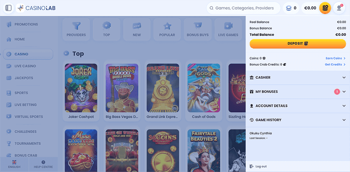The width and height of the screenshot is (350, 172).
Task: Click the Earn Coins link
Action: point(336,58)
